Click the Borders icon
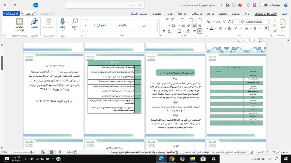 [x=179, y=31]
